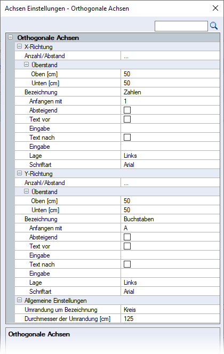
Task: Open Y-Richtung Bezeichnung value Buchstaben
Action: (170, 219)
